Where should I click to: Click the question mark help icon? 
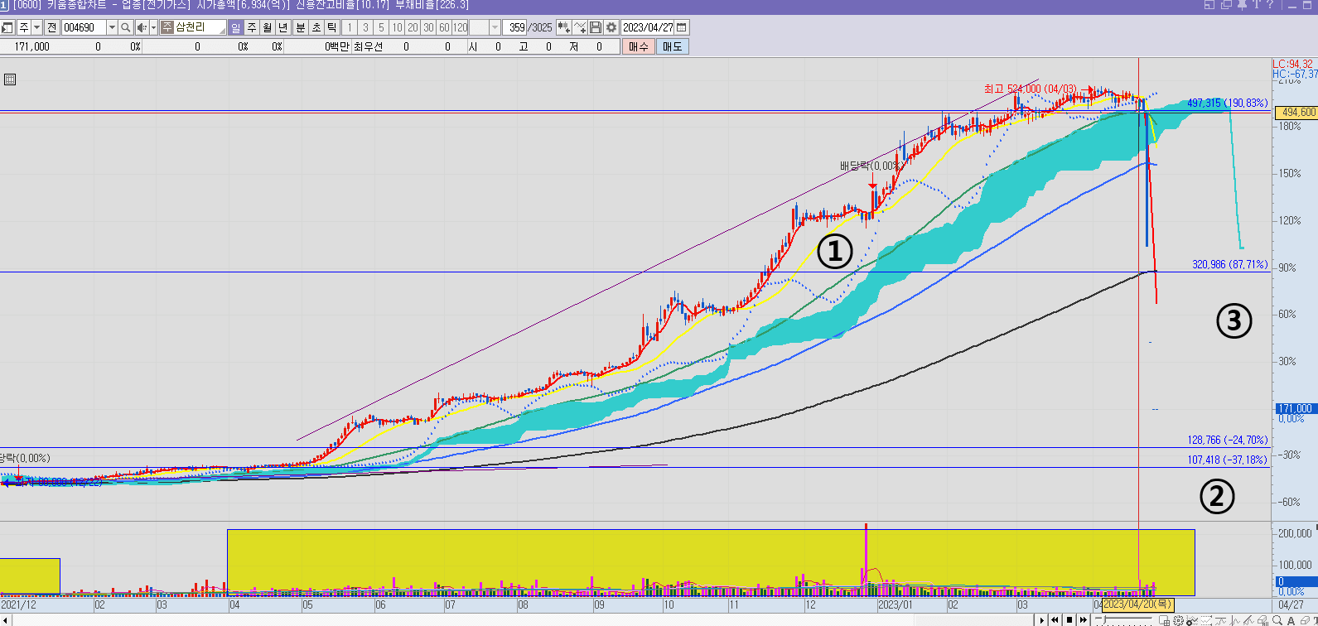point(1270,5)
